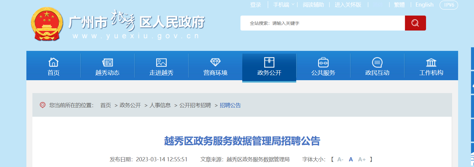Image resolution: width=474 pixels, height=167 pixels.
Task: Open 阅读辅助 reading assistance
Action: [x=313, y=5]
